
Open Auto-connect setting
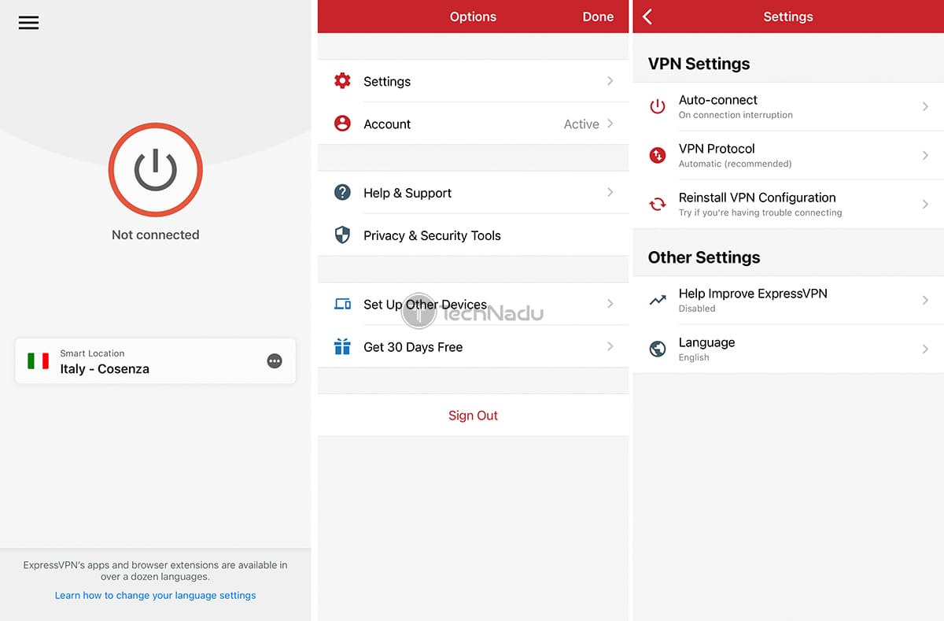pos(788,106)
